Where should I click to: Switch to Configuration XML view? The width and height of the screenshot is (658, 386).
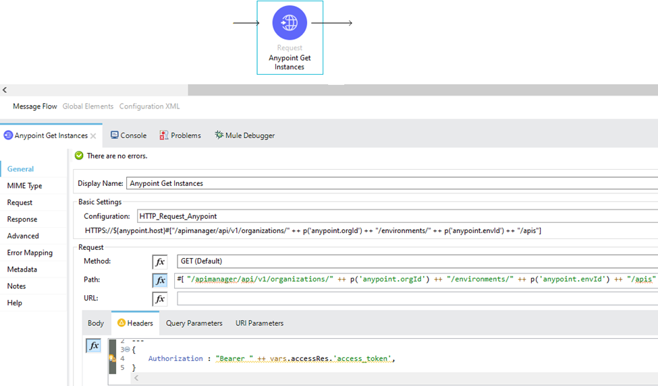149,106
